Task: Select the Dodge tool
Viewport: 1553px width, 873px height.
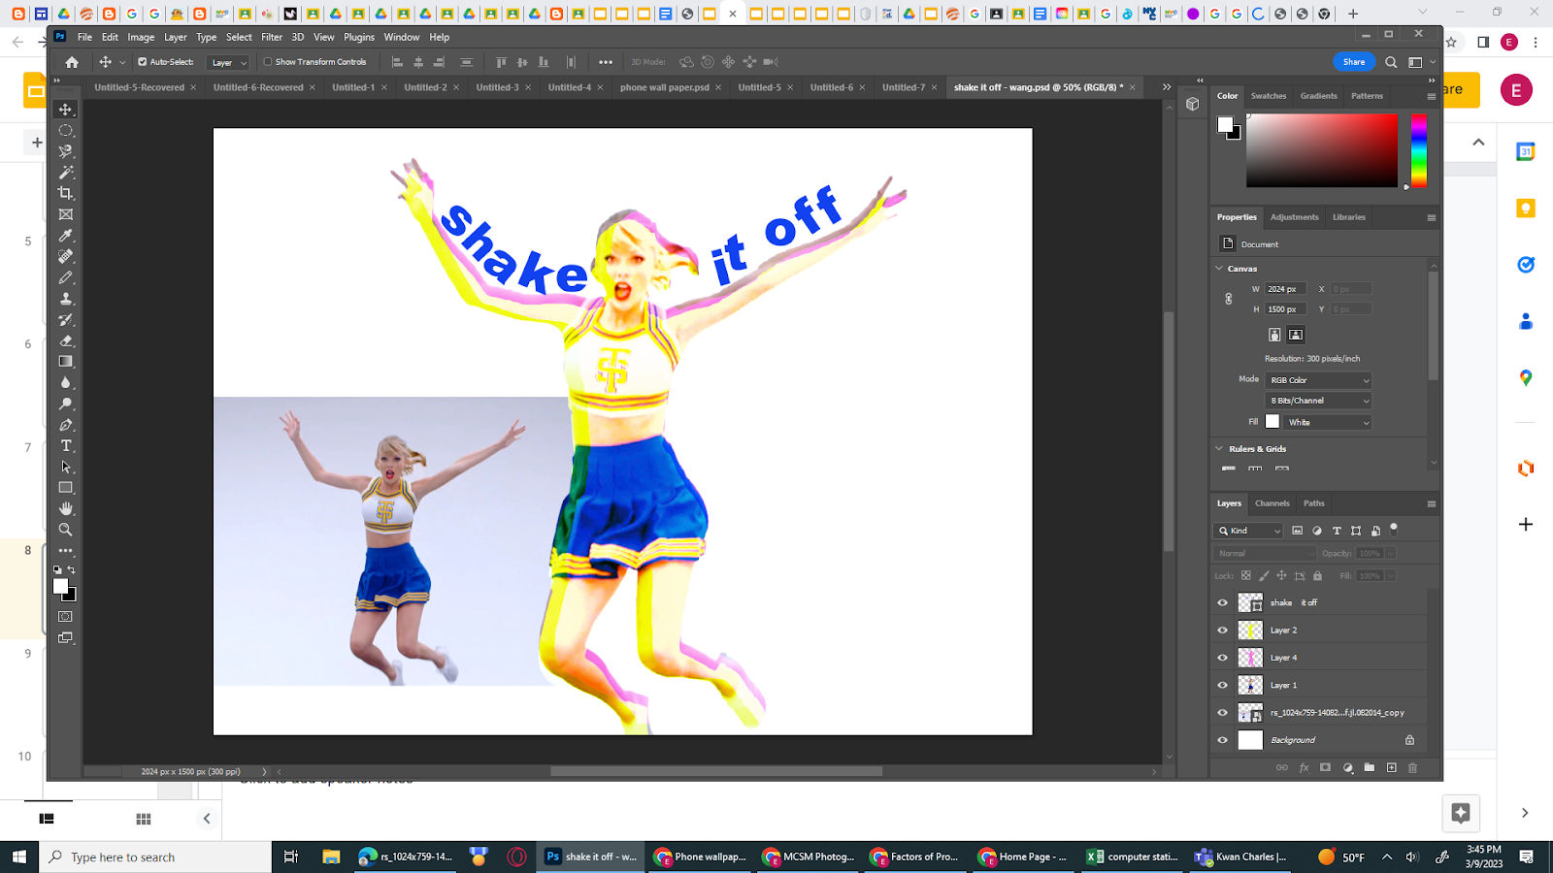Action: pyautogui.click(x=66, y=404)
